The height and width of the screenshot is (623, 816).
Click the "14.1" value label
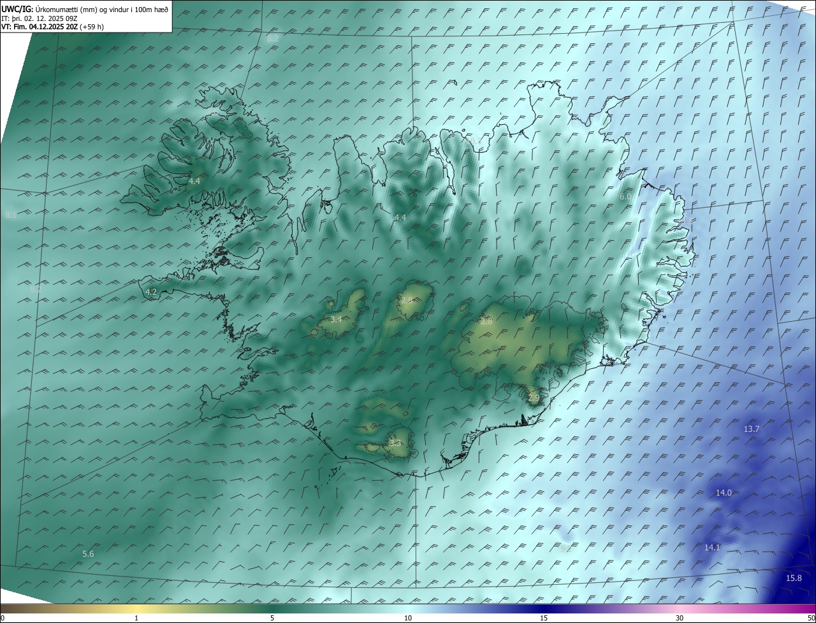coord(712,547)
